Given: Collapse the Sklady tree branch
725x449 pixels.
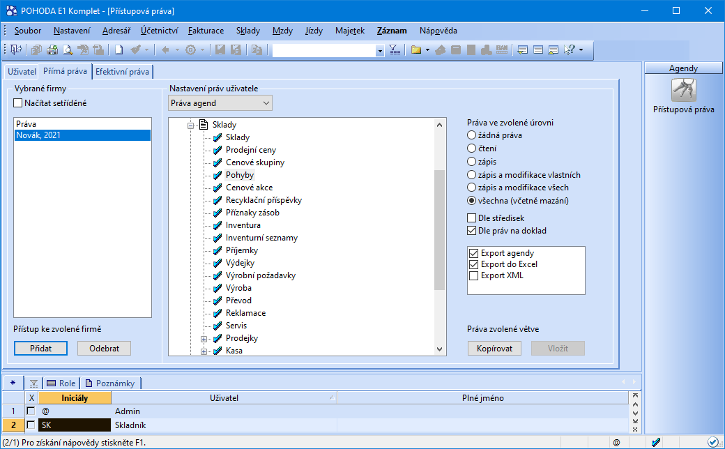Looking at the screenshot, I should pyautogui.click(x=190, y=125).
